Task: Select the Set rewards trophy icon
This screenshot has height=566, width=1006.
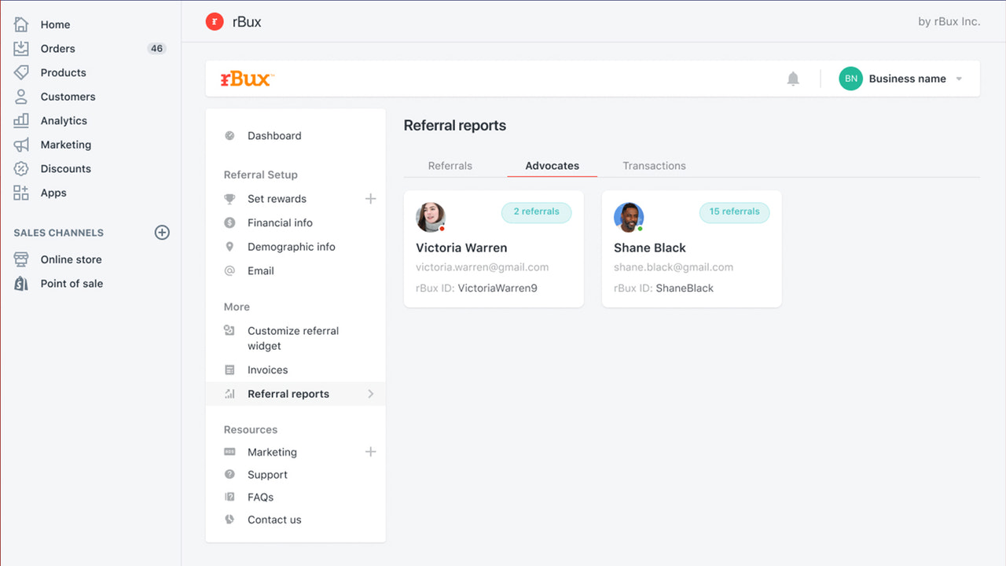Action: [x=229, y=199]
